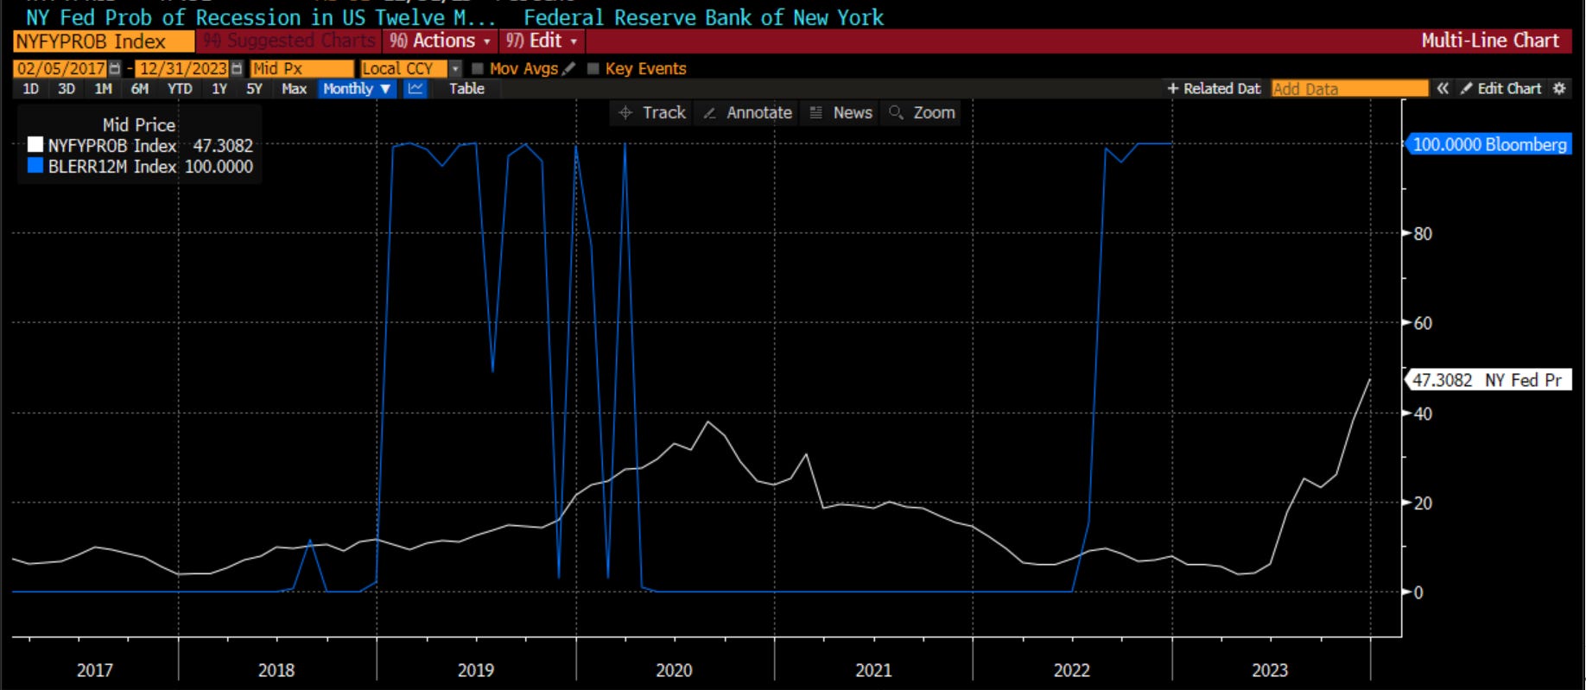
Task: Click the 60 y-axis label
Action: click(x=1423, y=323)
